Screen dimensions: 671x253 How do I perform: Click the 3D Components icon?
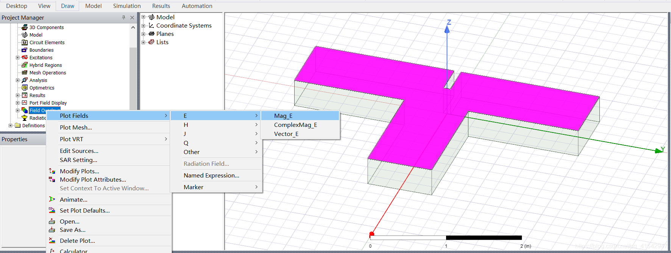(x=25, y=27)
